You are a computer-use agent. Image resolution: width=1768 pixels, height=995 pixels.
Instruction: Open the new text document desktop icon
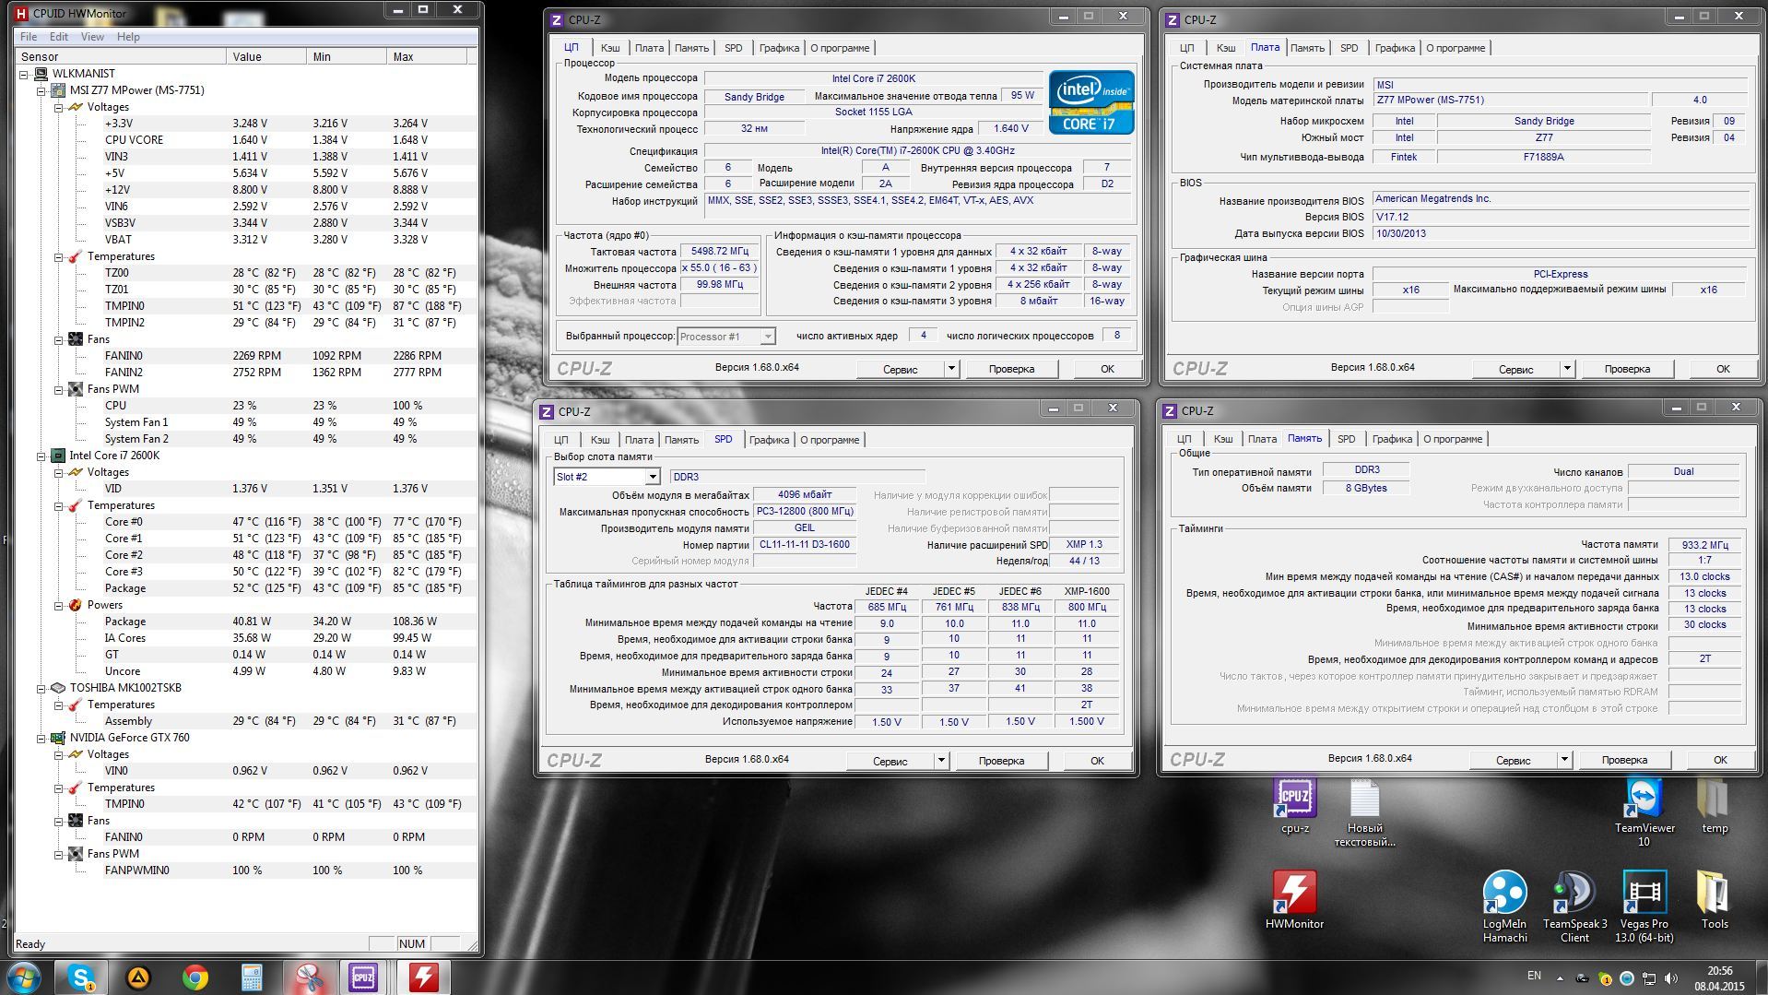pos(1364,812)
